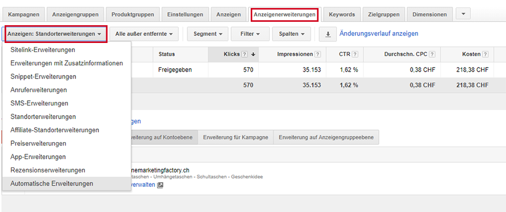Viewport: 506px width, 212px height.
Task: Open the Einstellungen tab
Action: pos(185,14)
